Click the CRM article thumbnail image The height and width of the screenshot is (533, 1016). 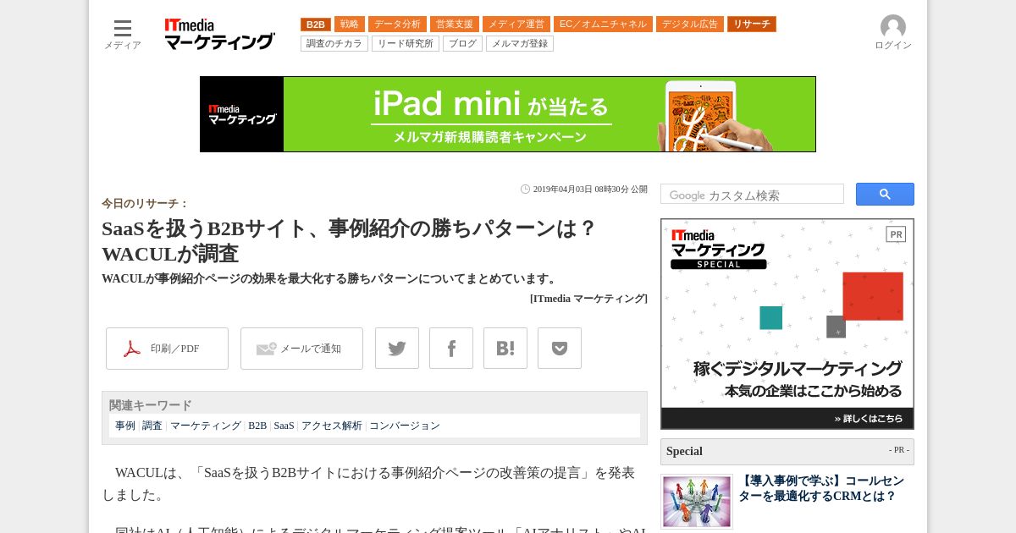tap(697, 502)
